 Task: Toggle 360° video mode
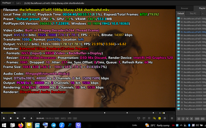pyautogui.click(x=144, y=118)
